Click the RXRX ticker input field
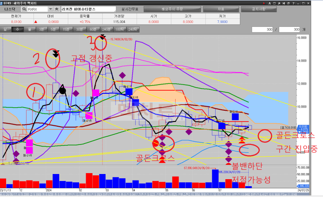This screenshot has width=323, height=197. pos(37,9)
